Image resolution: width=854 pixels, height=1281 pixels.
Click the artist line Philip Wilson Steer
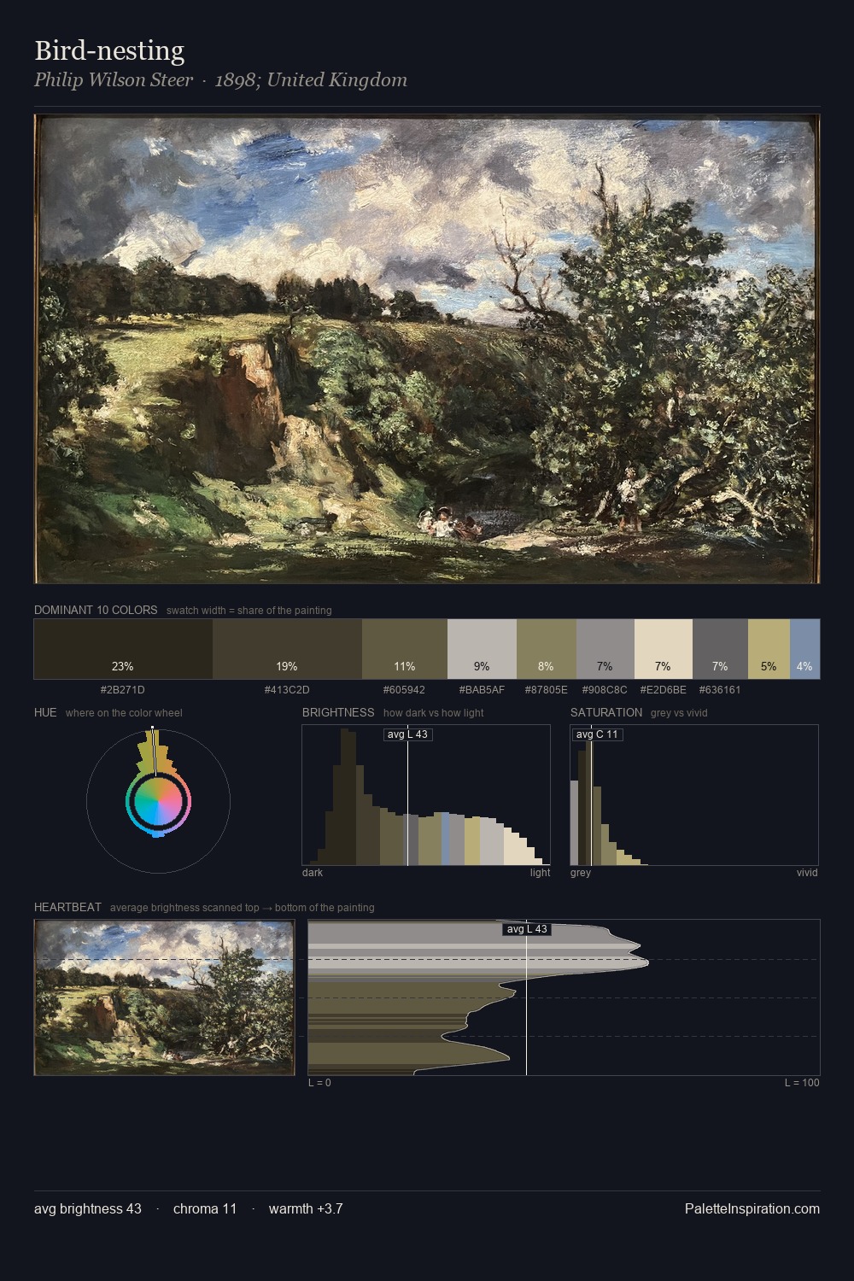tap(114, 80)
